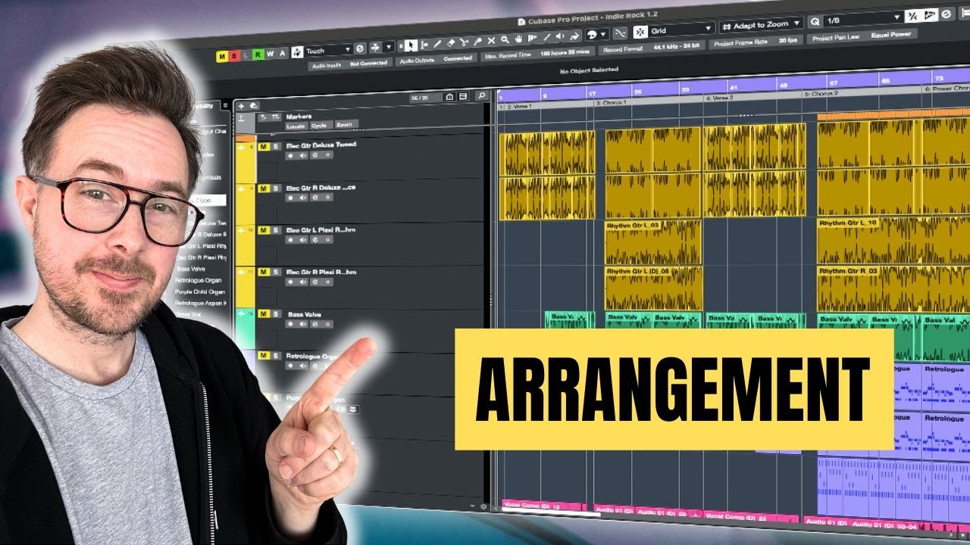
Task: Click the Locate button on Markers track
Action: pyautogui.click(x=296, y=126)
